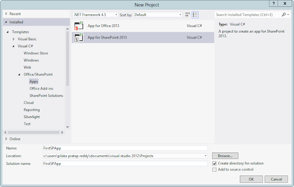The image size is (294, 187).
Task: Select Test template category
Action: (x=27, y=124)
